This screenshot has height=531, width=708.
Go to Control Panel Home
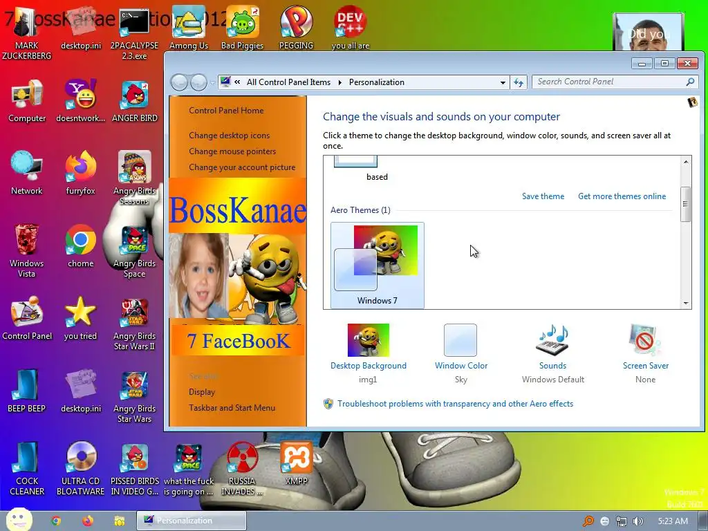(x=226, y=111)
